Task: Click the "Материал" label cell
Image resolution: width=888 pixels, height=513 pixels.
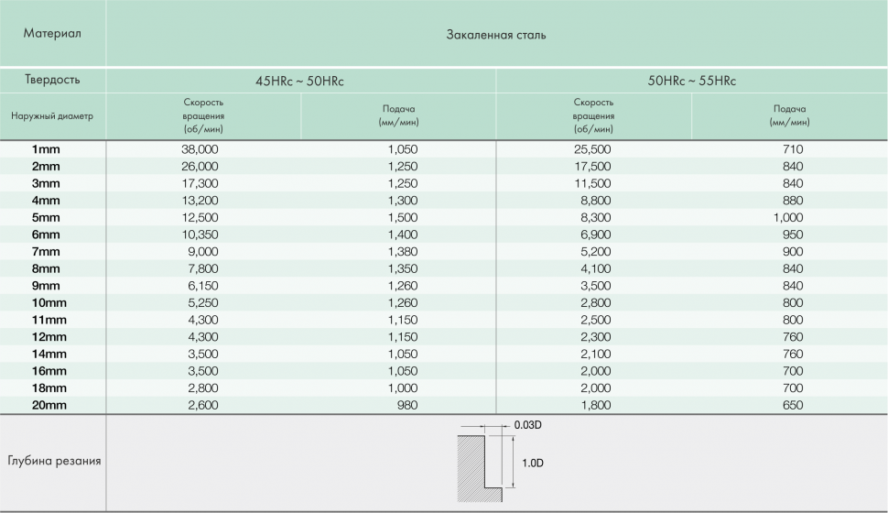Action: [52, 34]
